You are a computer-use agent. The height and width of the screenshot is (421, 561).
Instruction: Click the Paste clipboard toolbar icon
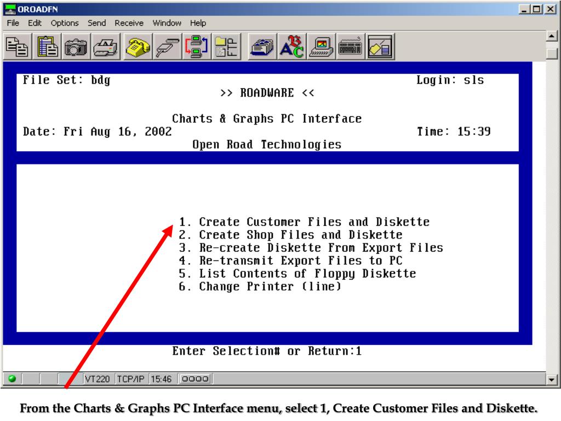47,47
